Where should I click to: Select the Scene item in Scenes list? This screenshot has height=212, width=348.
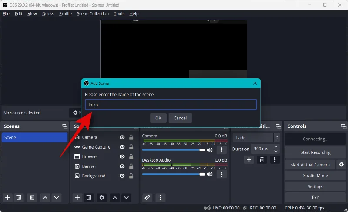(x=34, y=137)
